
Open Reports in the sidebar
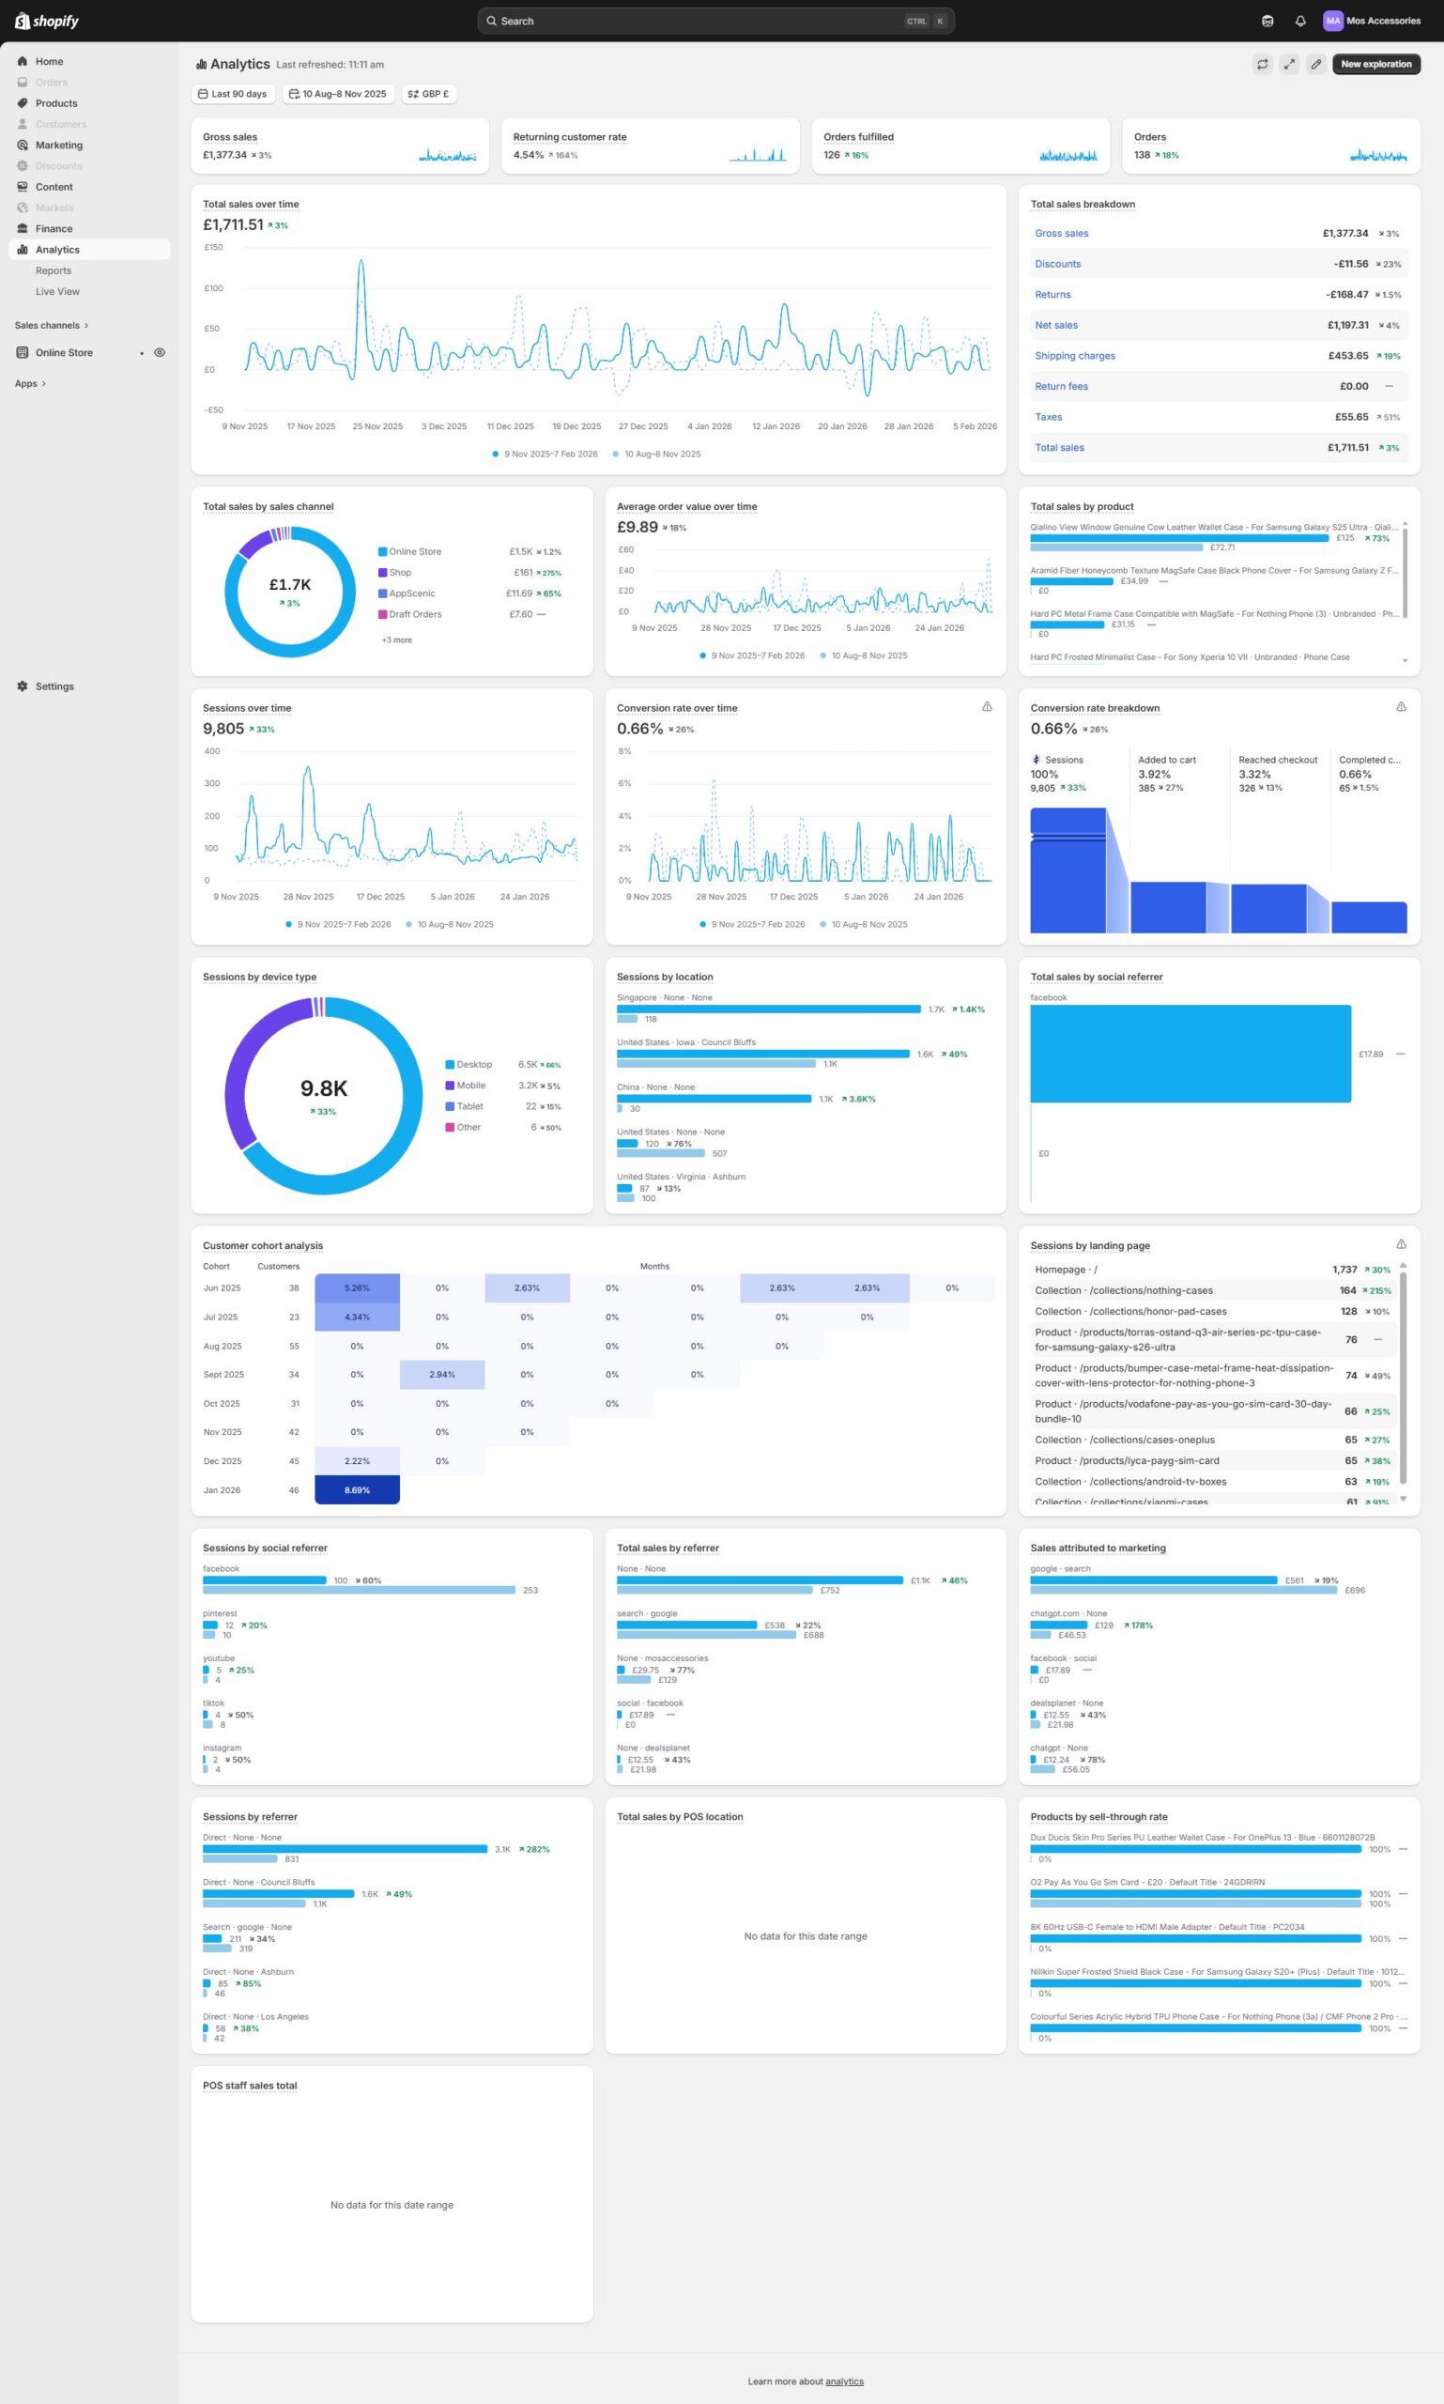click(x=54, y=270)
